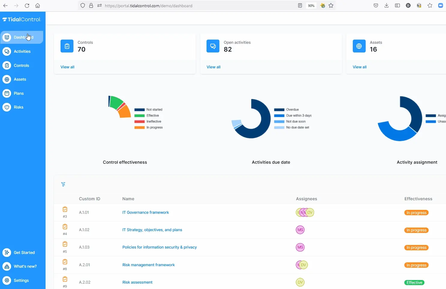Viewport: 446px width, 289px height.
Task: Reset the 90% zoom level indicator
Action: 311,5
